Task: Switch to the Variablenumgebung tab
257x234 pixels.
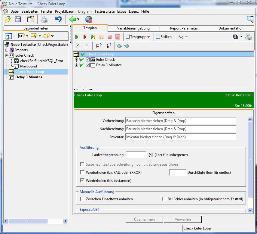Action: pos(133,28)
